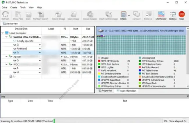Click the Create Image toolbar icon

coord(58,15)
